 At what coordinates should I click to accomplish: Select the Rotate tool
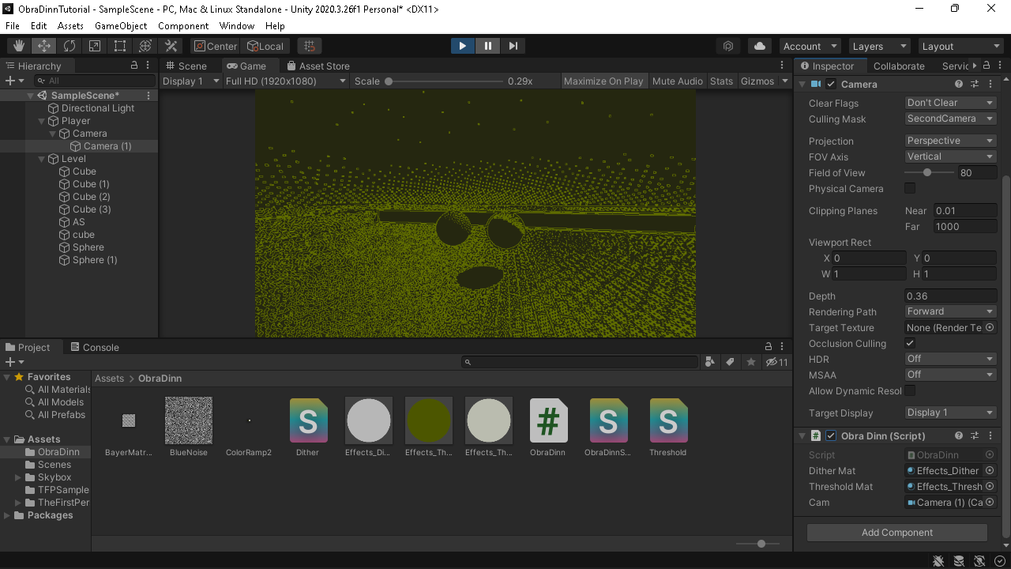click(x=70, y=46)
